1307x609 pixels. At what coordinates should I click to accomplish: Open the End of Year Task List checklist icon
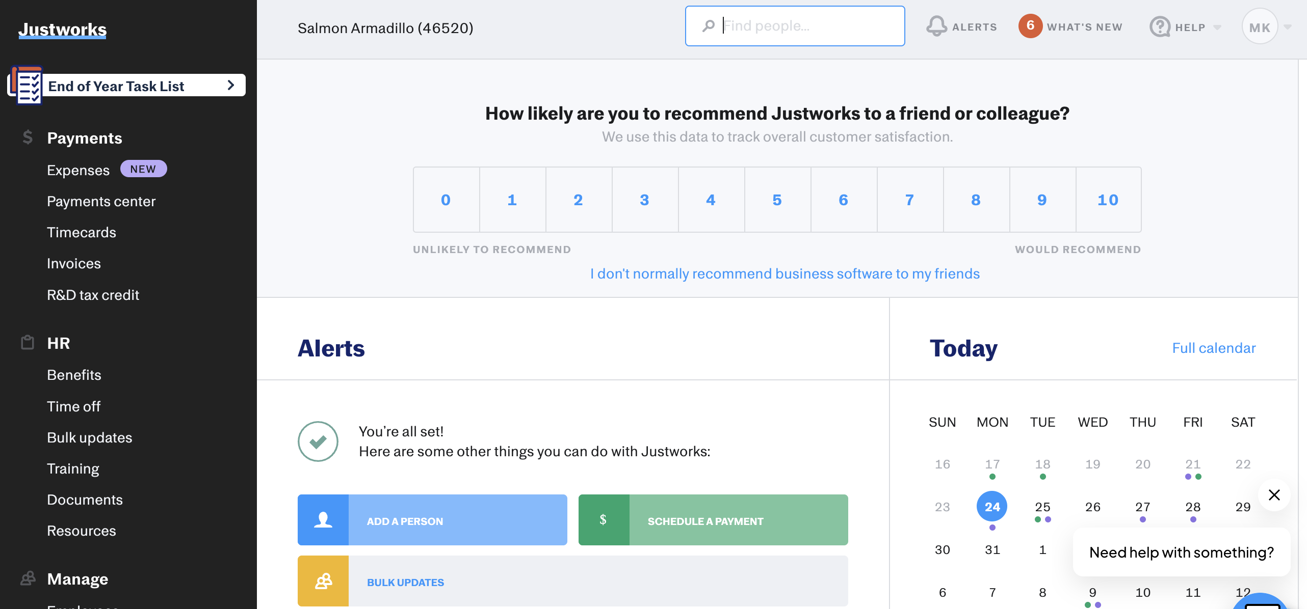(x=27, y=85)
